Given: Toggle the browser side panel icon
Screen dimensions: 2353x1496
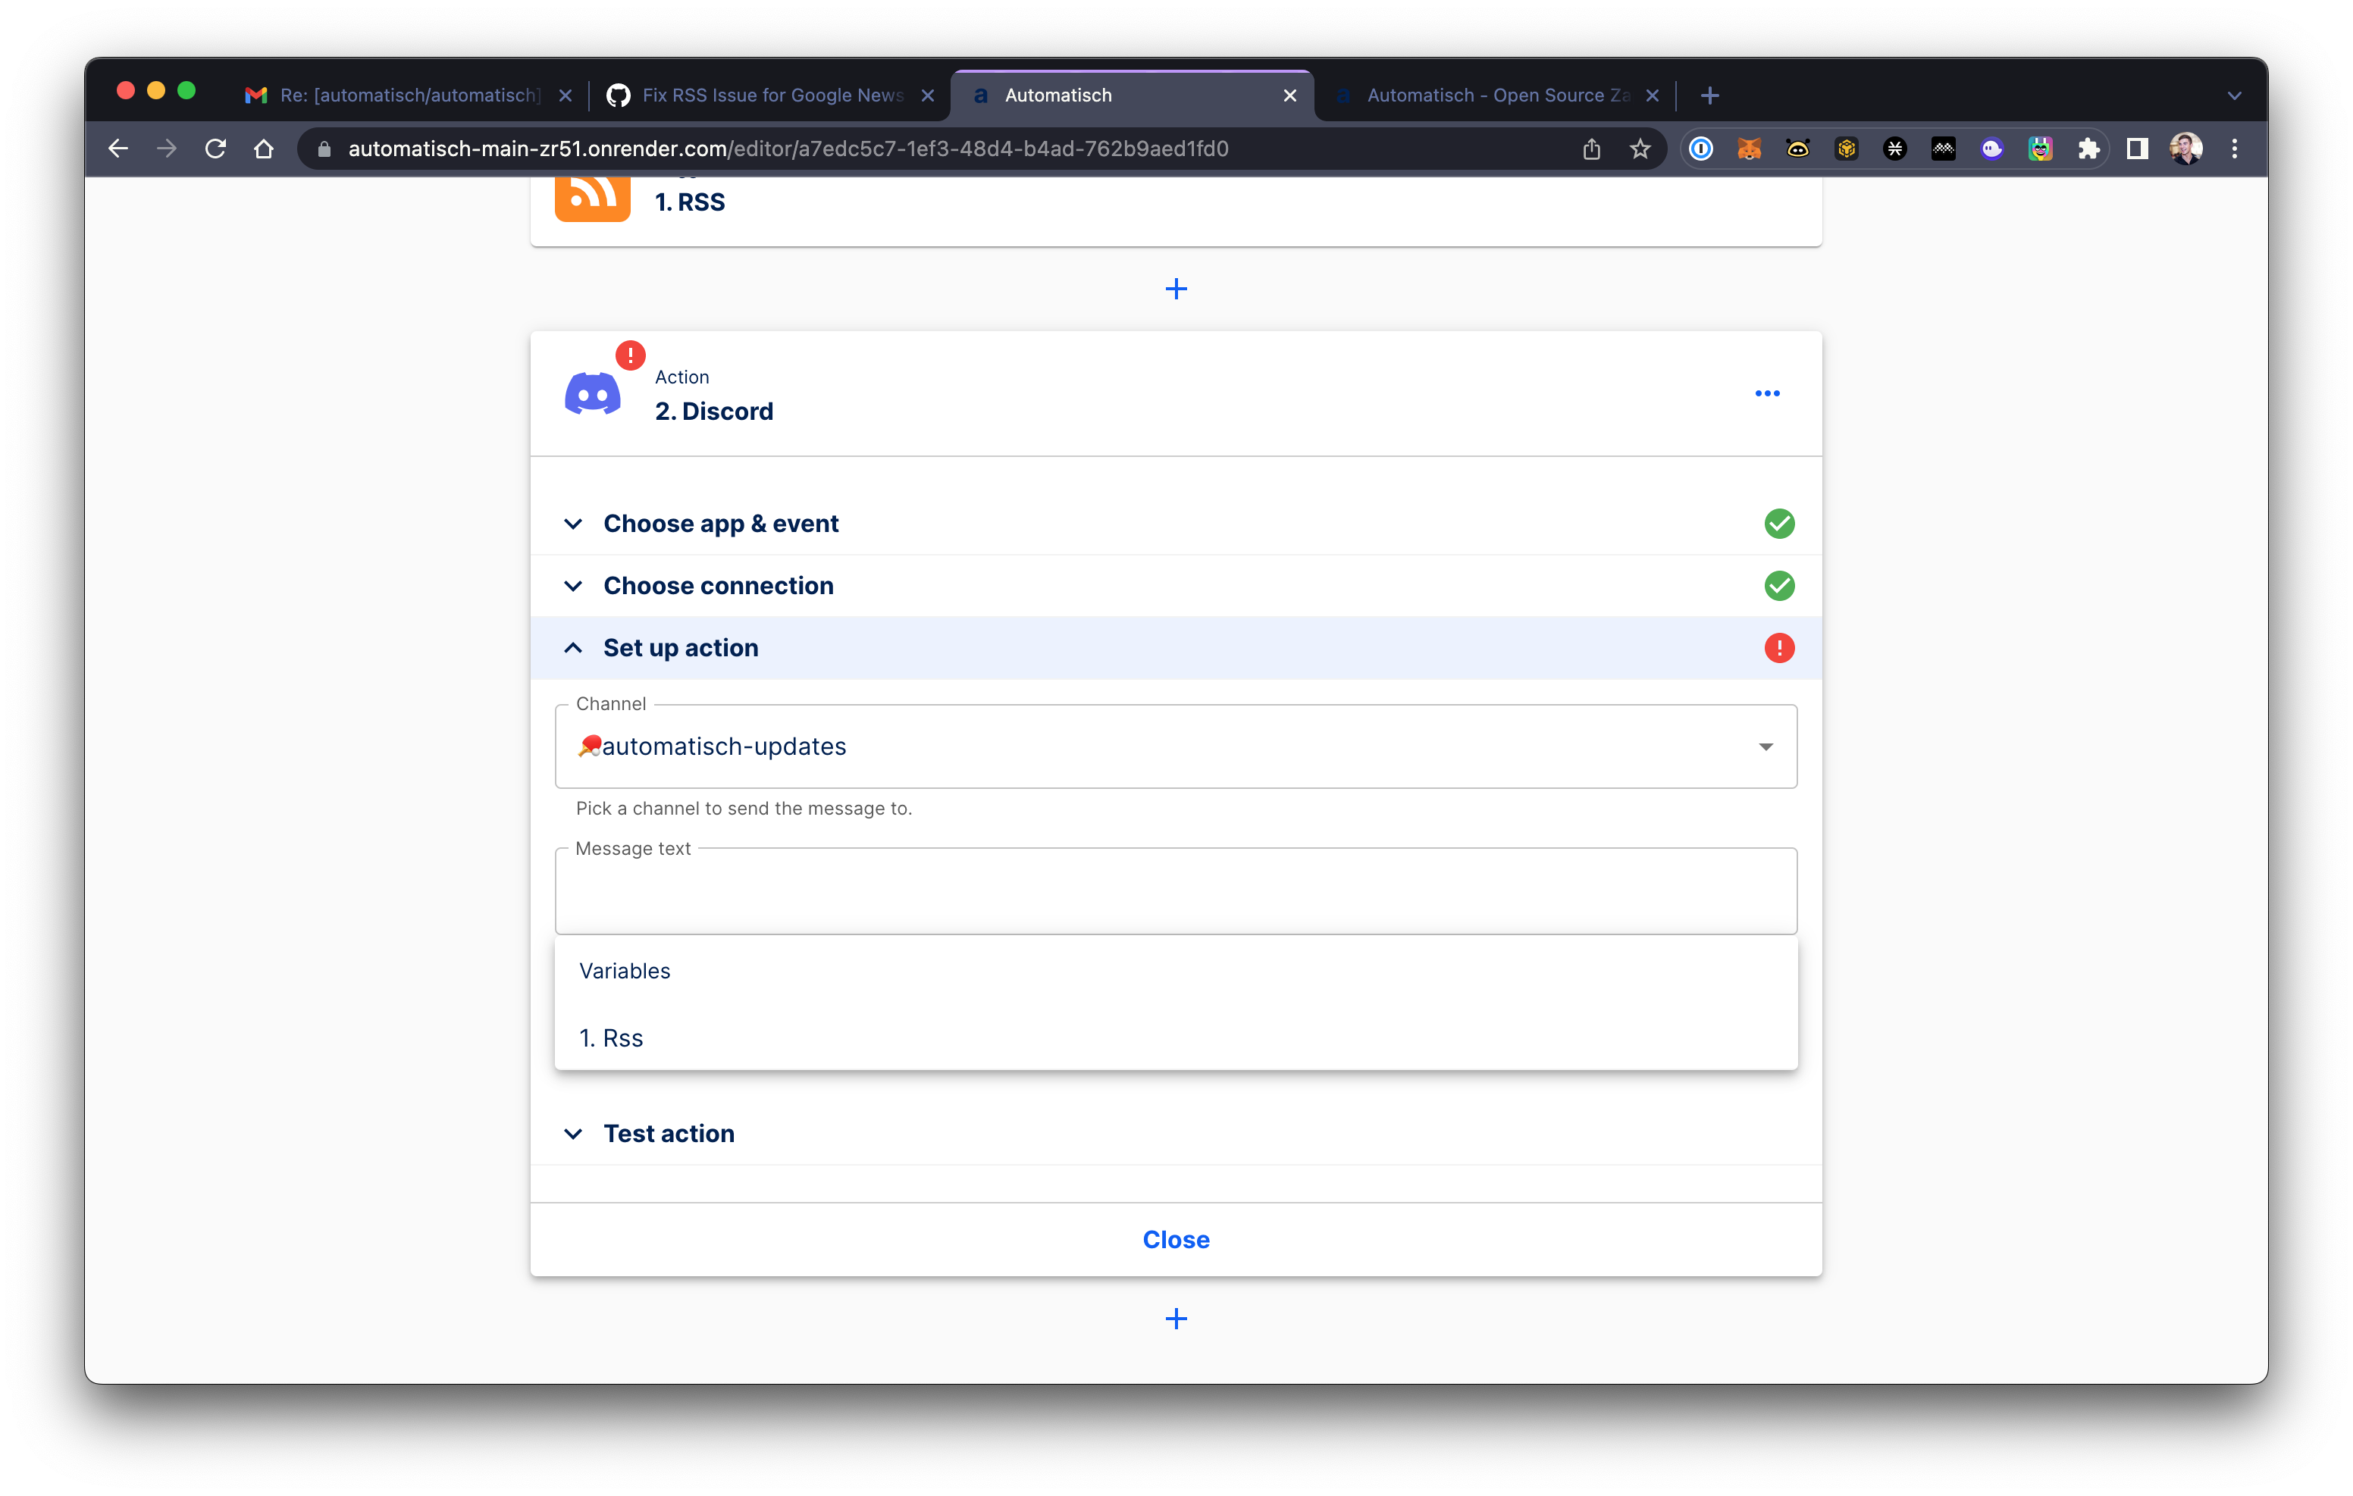Looking at the screenshot, I should (x=2137, y=149).
